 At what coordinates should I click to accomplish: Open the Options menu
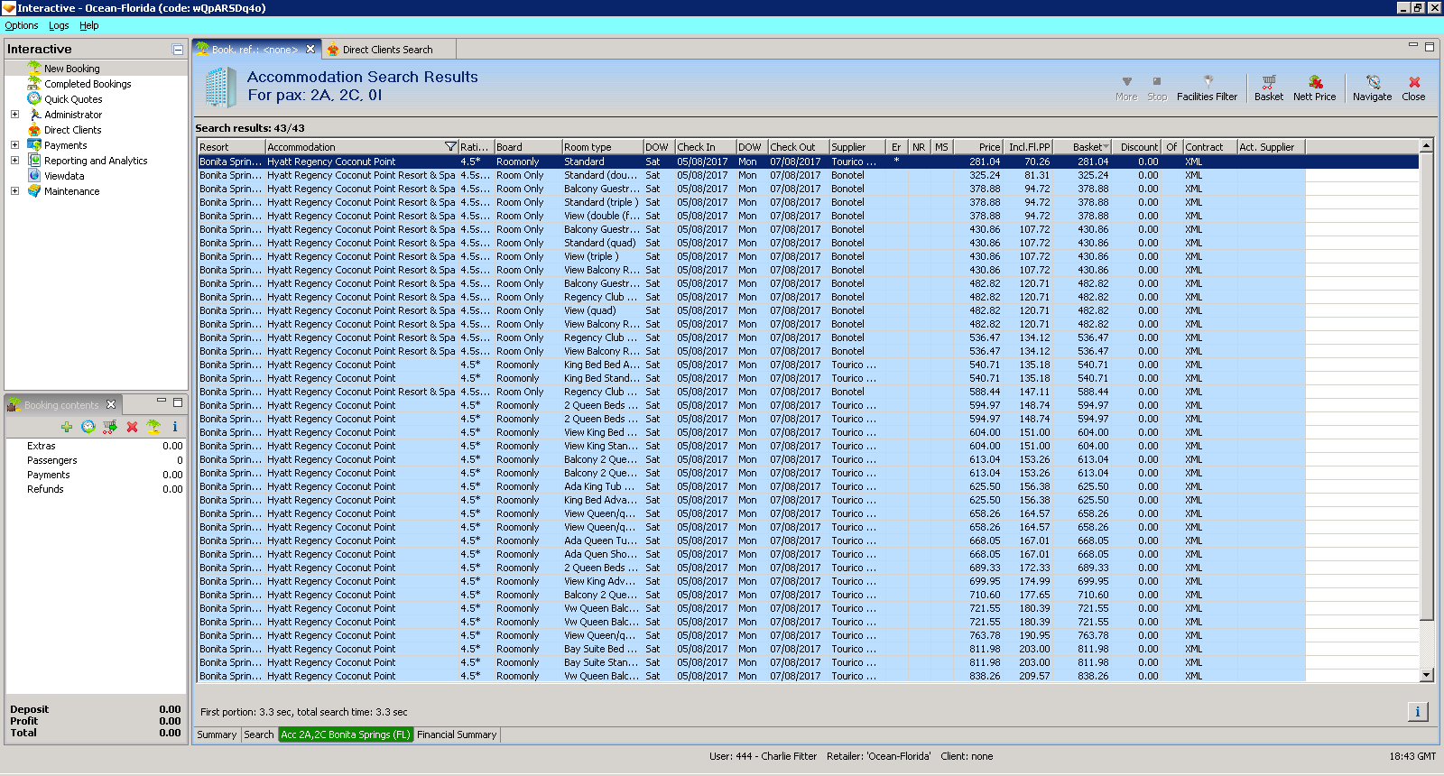(x=22, y=25)
